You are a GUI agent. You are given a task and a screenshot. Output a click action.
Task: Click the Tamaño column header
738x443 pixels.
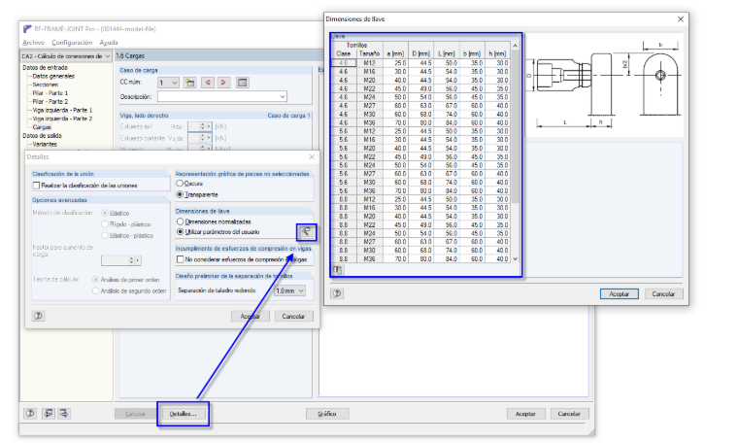pos(369,53)
